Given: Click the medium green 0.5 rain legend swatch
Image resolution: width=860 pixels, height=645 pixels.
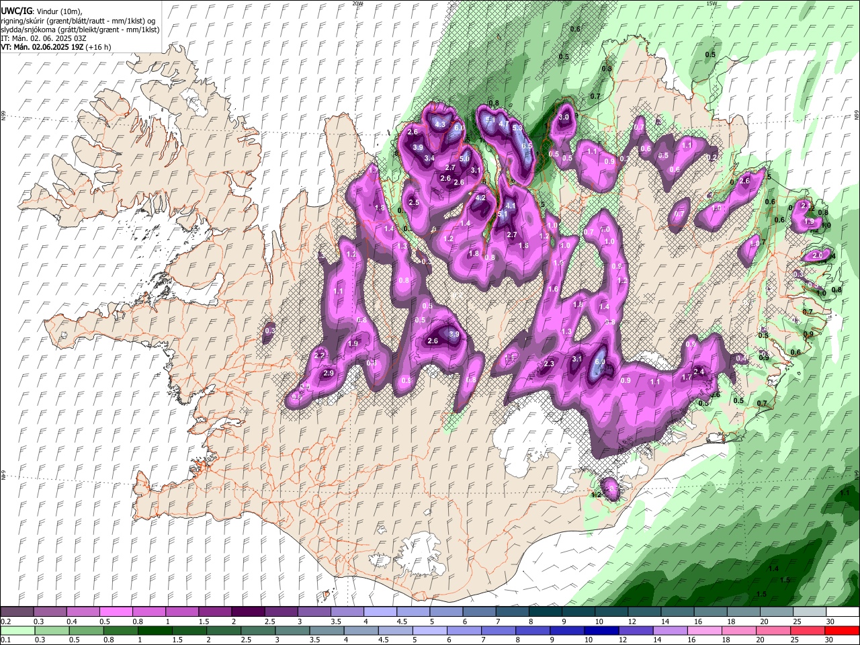Looking at the screenshot, I should pos(86,631).
